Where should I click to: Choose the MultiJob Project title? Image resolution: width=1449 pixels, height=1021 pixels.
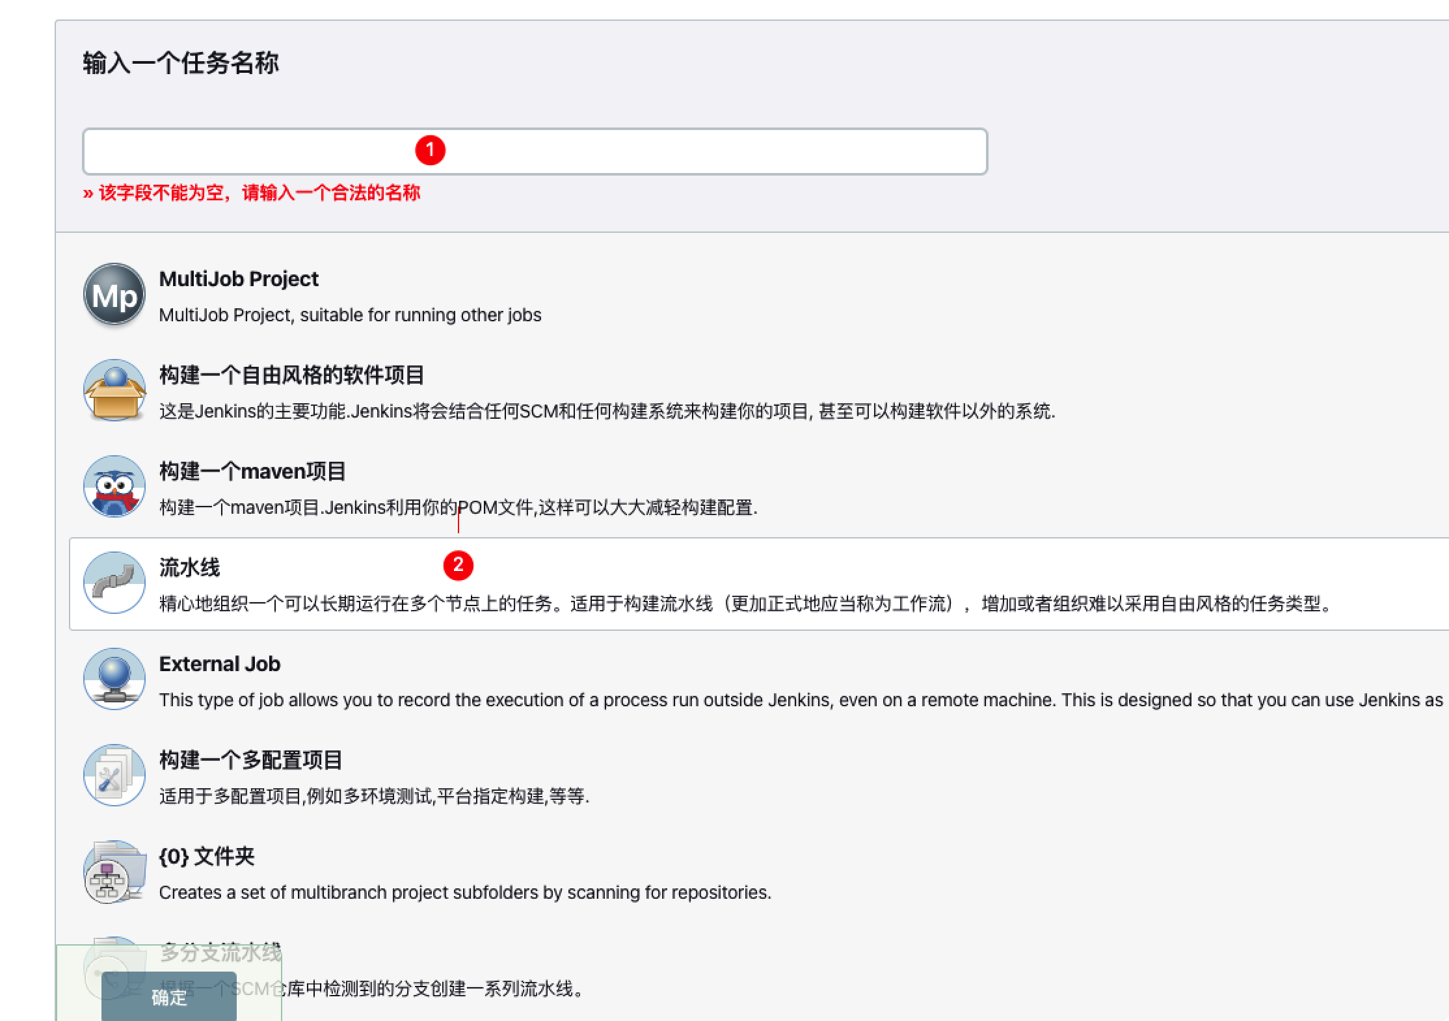pyautogui.click(x=239, y=279)
